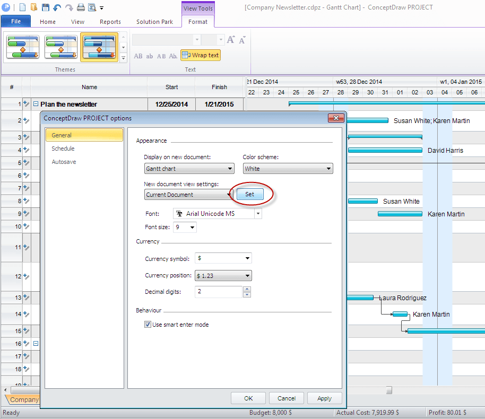Viewport: 485px width, 419px height.
Task: Click the David Harris task bar
Action: click(x=385, y=150)
